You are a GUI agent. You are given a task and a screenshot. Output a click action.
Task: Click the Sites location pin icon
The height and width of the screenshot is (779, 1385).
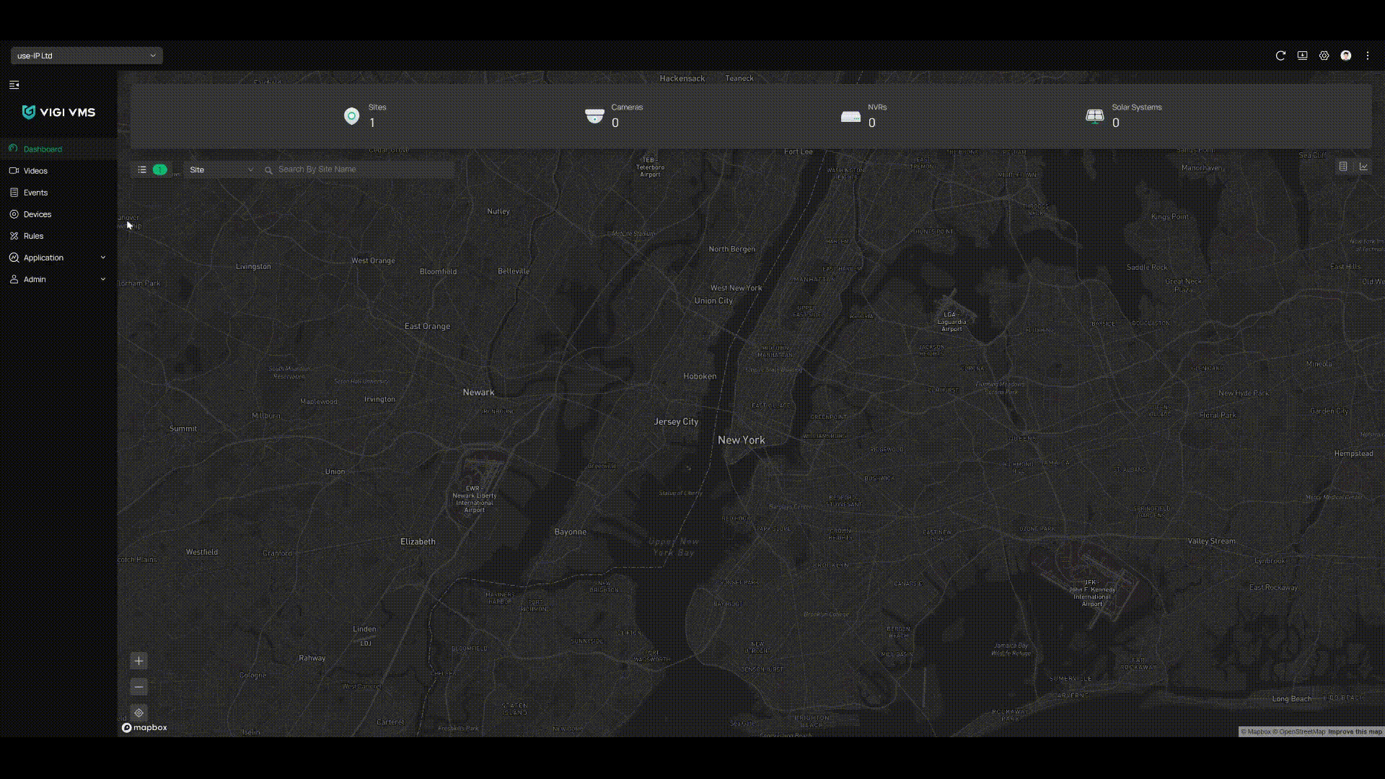click(x=351, y=116)
